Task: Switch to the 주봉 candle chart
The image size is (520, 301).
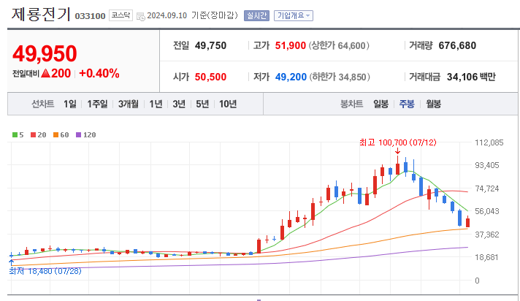Action: [x=407, y=104]
